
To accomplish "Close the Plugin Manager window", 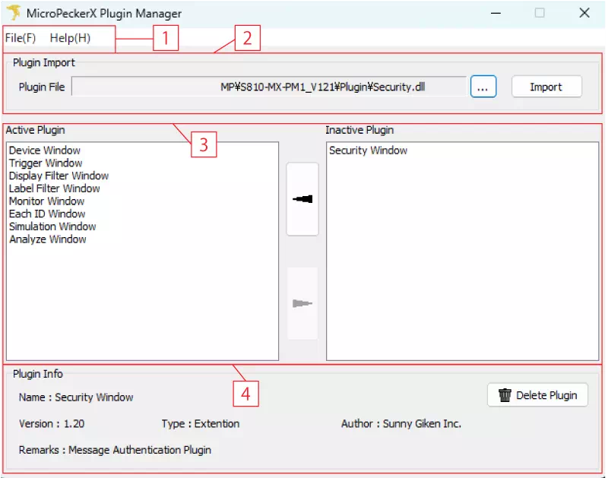I will [584, 13].
